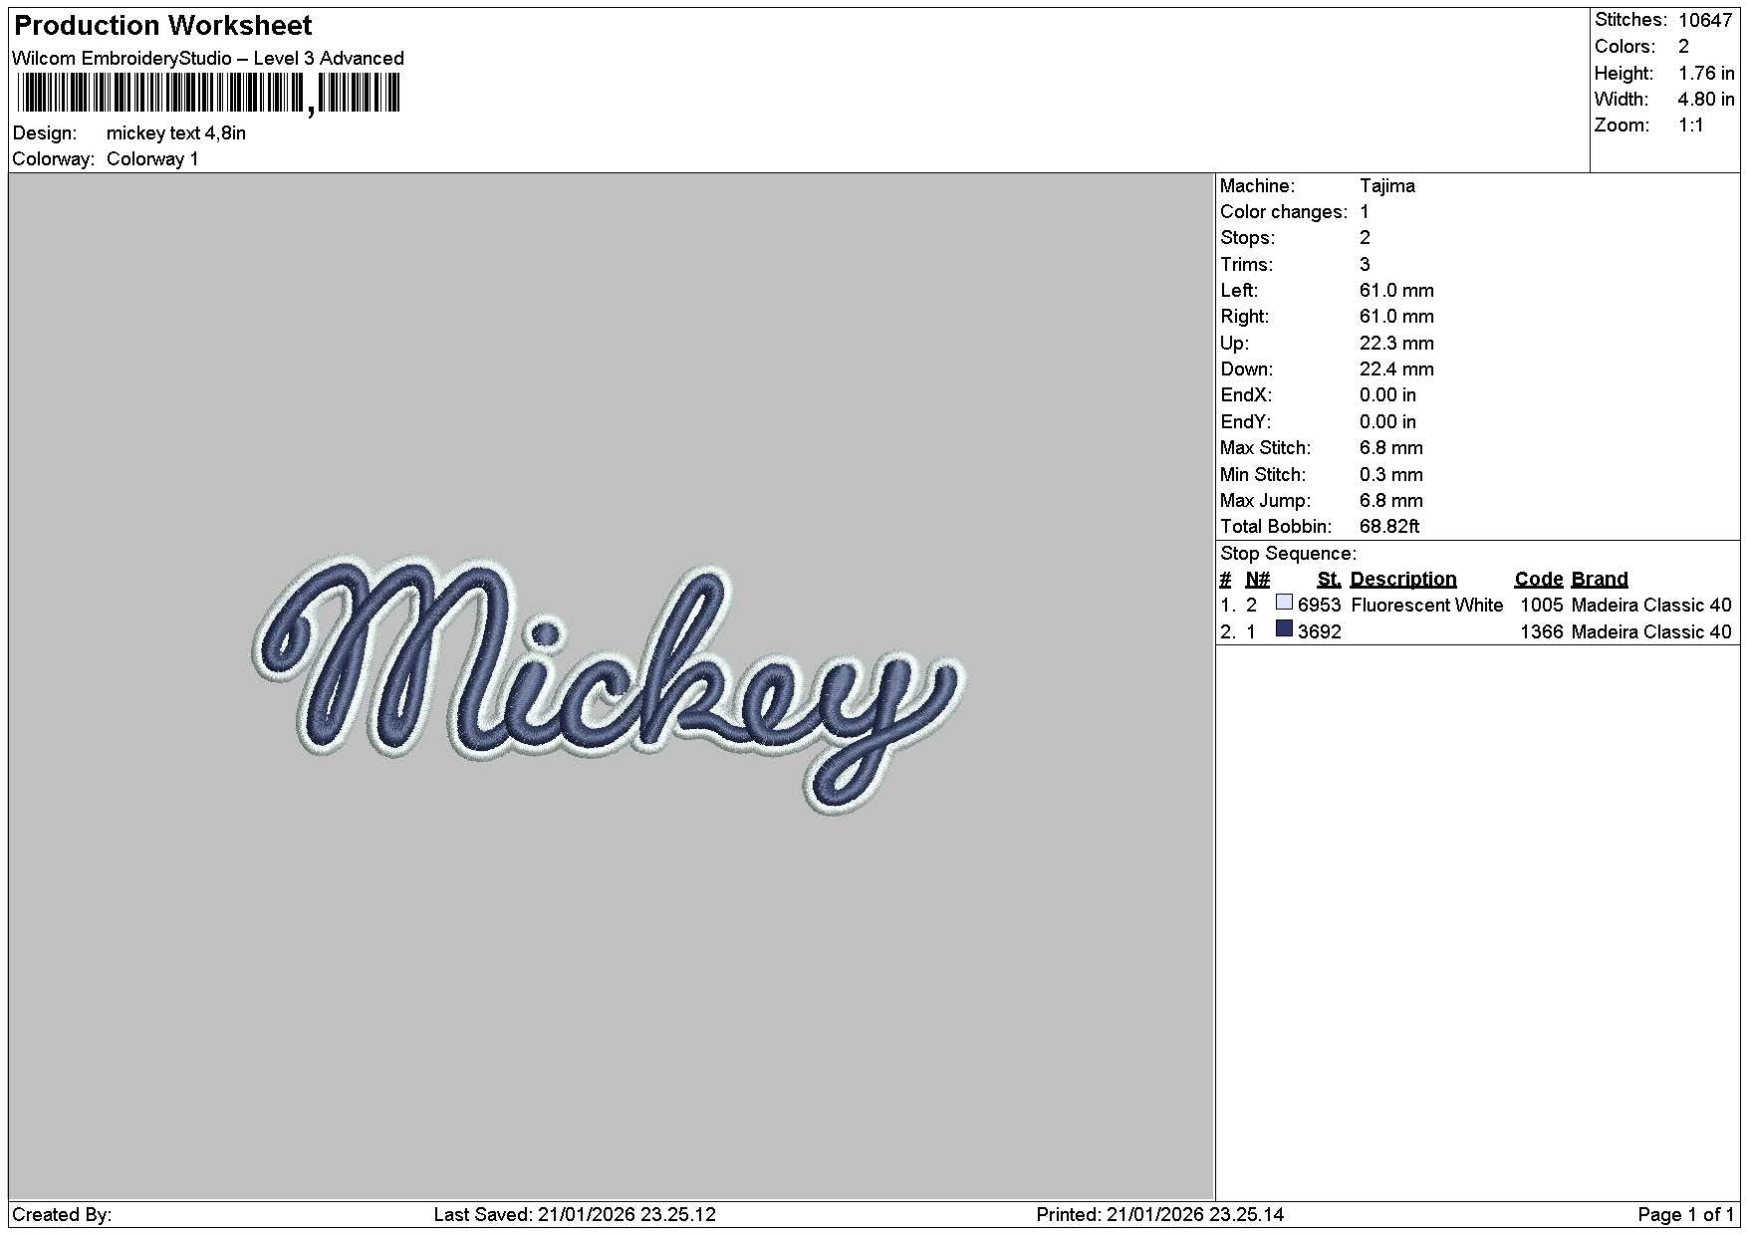Click the Description column header
Screen dimensions: 1748x1235
coord(1402,579)
